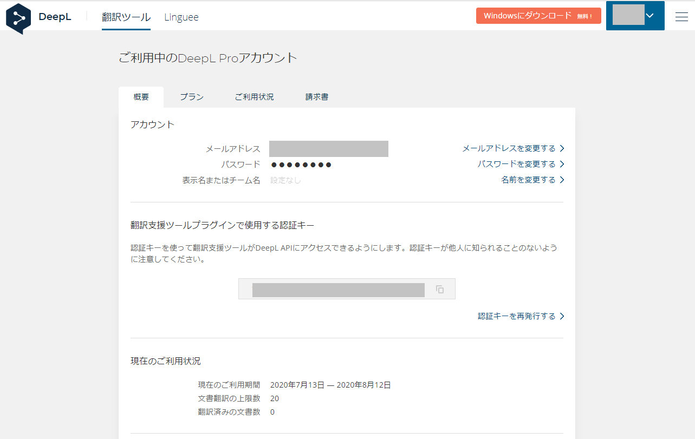Open the パスワードを変更する link
Viewport: 695px width, 439px height.
point(516,163)
